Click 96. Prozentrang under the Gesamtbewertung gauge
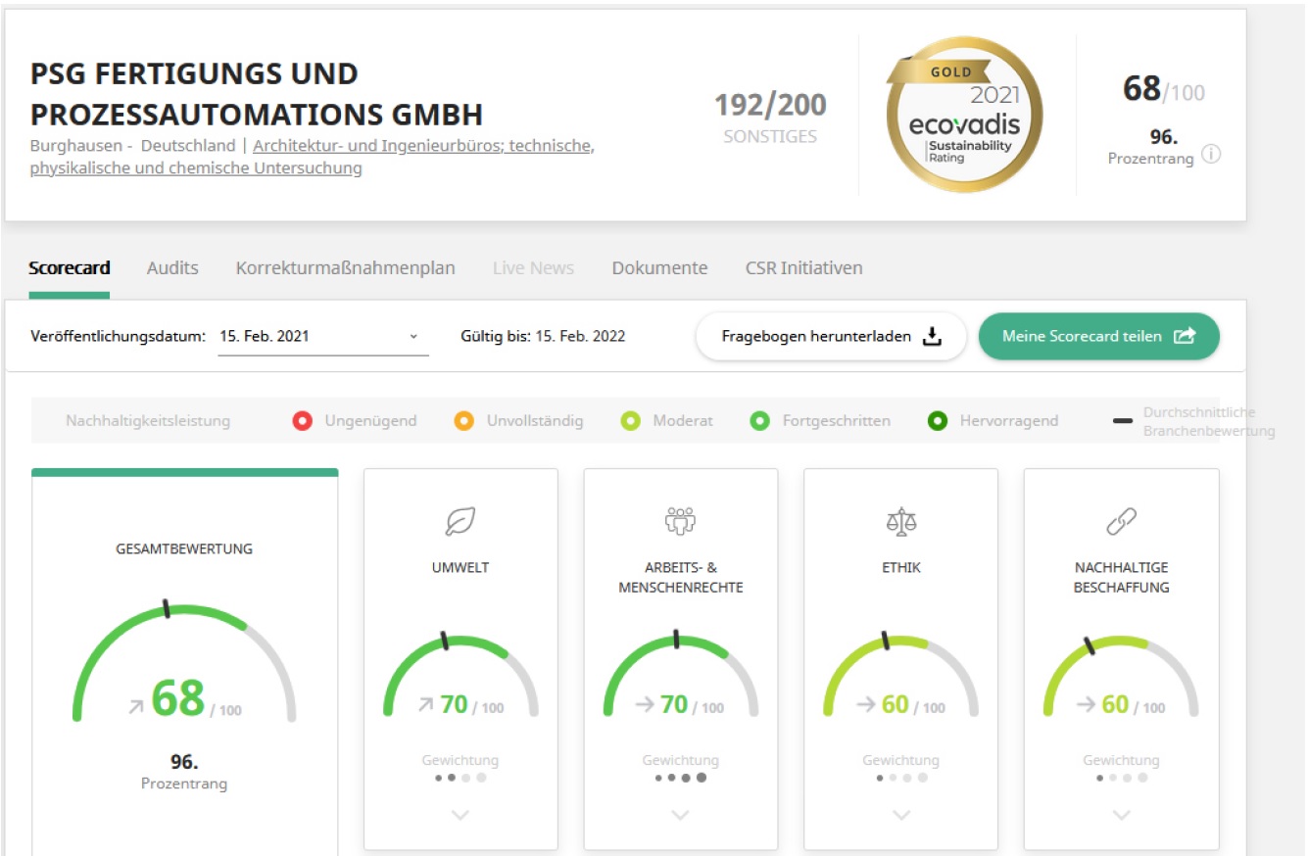The width and height of the screenshot is (1308, 856). 184,772
